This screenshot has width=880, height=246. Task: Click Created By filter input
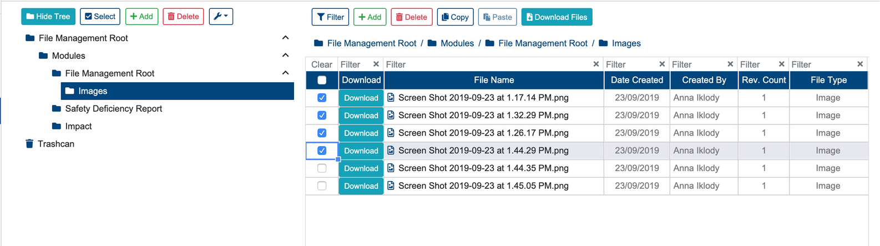point(697,64)
